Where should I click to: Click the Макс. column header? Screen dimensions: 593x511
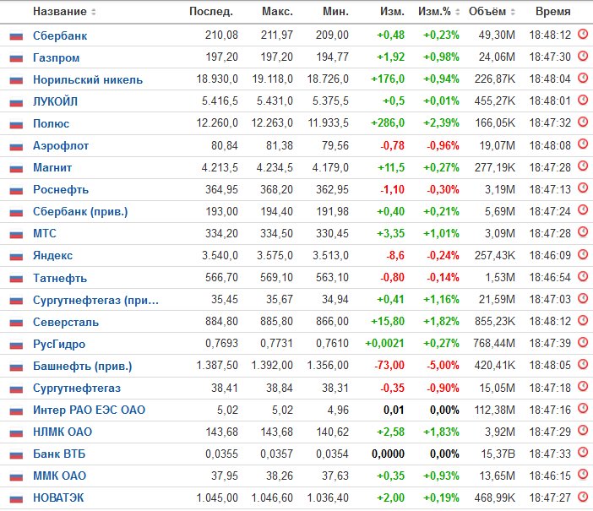pyautogui.click(x=277, y=12)
